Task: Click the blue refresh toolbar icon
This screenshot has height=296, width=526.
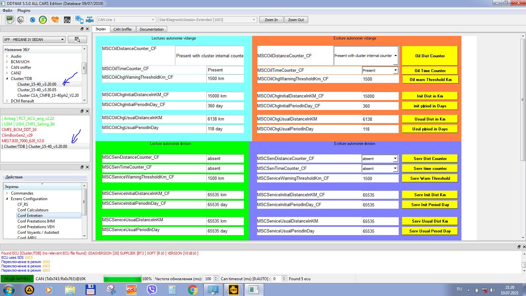Action: click(x=32, y=20)
